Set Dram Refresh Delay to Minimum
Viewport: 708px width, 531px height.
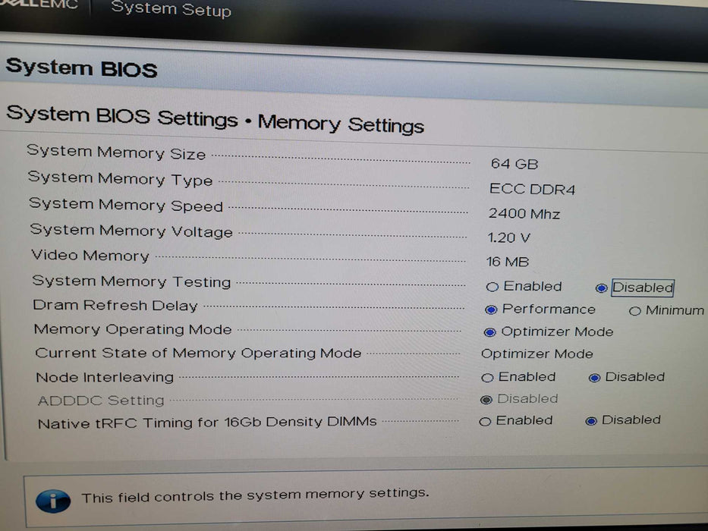pos(635,311)
